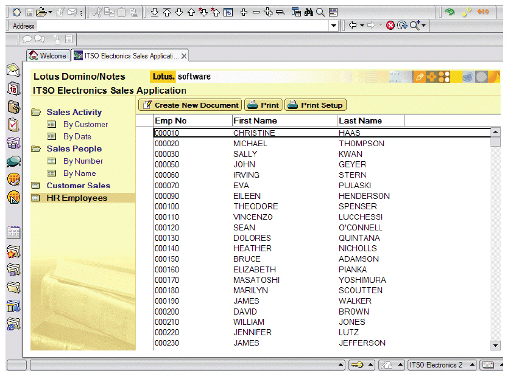Image resolution: width=508 pixels, height=376 pixels.
Task: Click the Paste clipboard icon
Action: (121, 12)
